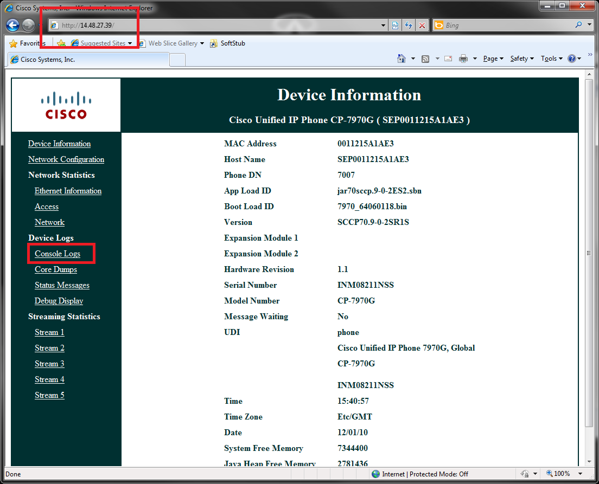Click the blue Help question mark icon
The height and width of the screenshot is (484, 599).
coord(572,59)
